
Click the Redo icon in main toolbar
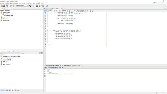click(13, 6)
